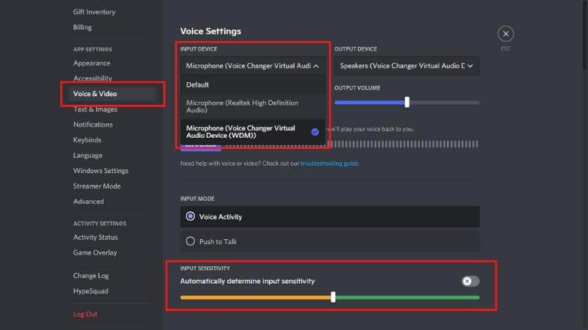The height and width of the screenshot is (330, 588).
Task: Open the Output Device dropdown
Action: 407,66
